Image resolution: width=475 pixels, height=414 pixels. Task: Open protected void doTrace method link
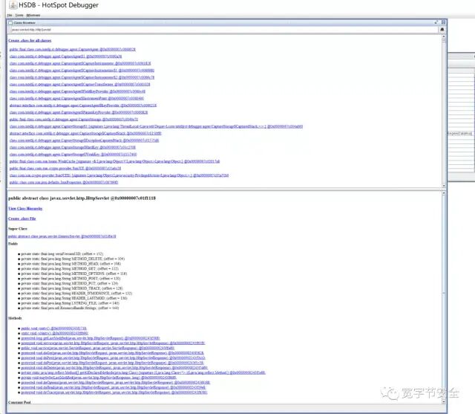pos(114,392)
